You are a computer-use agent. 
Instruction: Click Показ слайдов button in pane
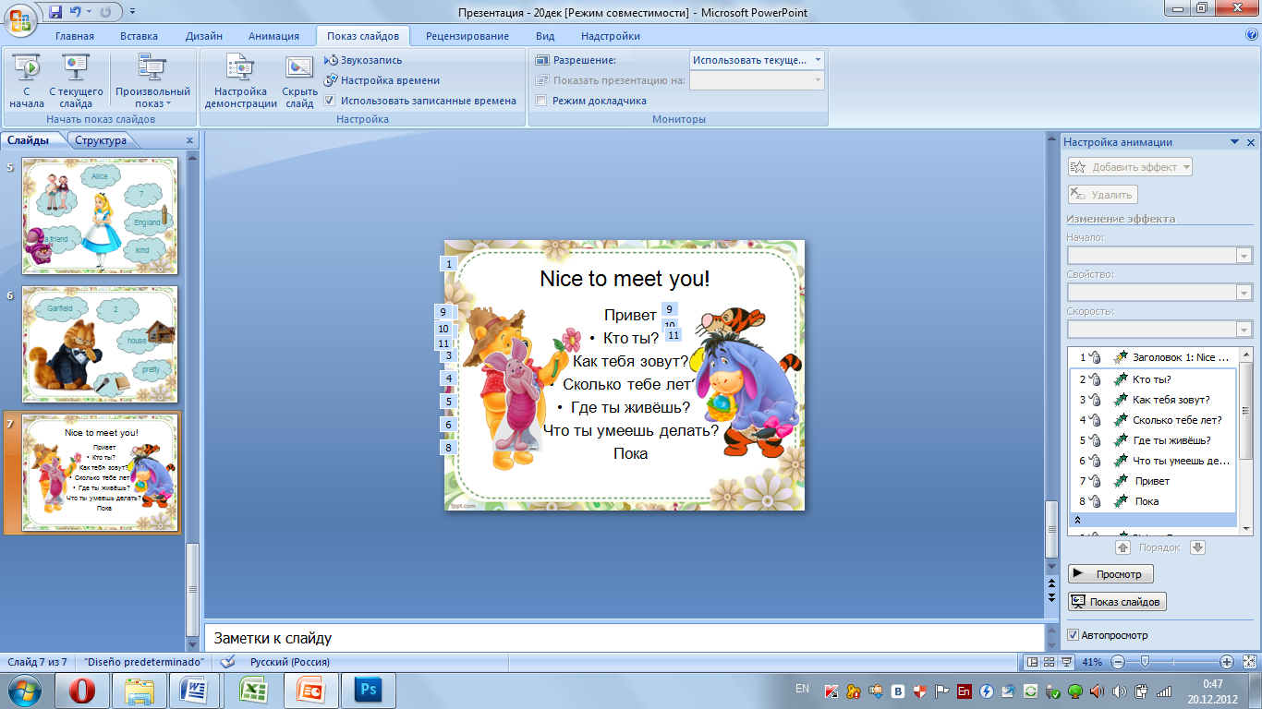click(x=1117, y=602)
